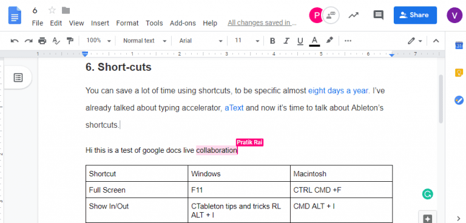The height and width of the screenshot is (223, 466).
Task: Expand the side panel with bottom chevron
Action: tap(459, 219)
